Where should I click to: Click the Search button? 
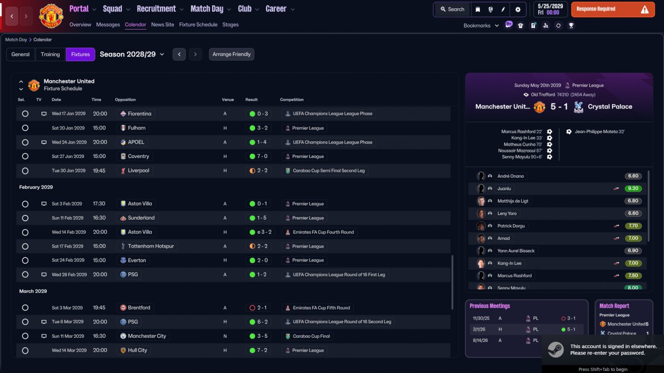(x=452, y=9)
